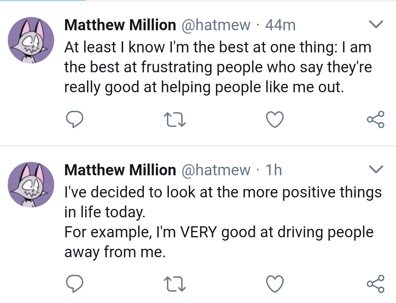This screenshot has height=303, width=396.
Task: Open the tweet text starting 'At least I know'
Action: [218, 67]
